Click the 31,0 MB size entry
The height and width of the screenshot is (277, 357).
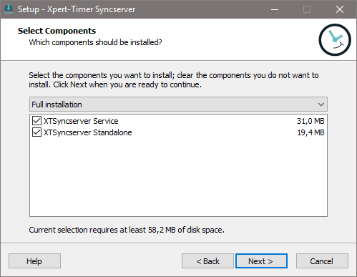(310, 121)
